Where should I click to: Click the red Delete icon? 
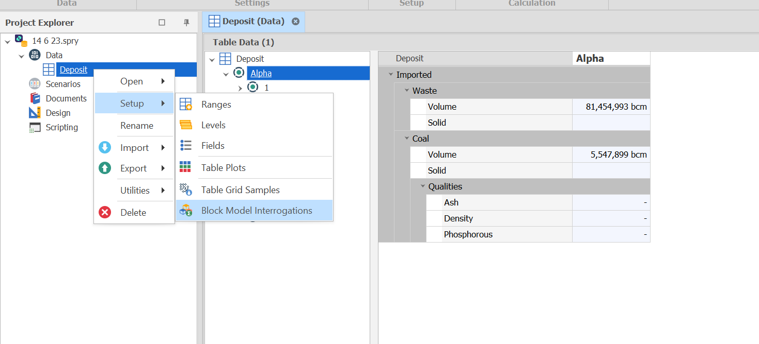click(x=105, y=212)
